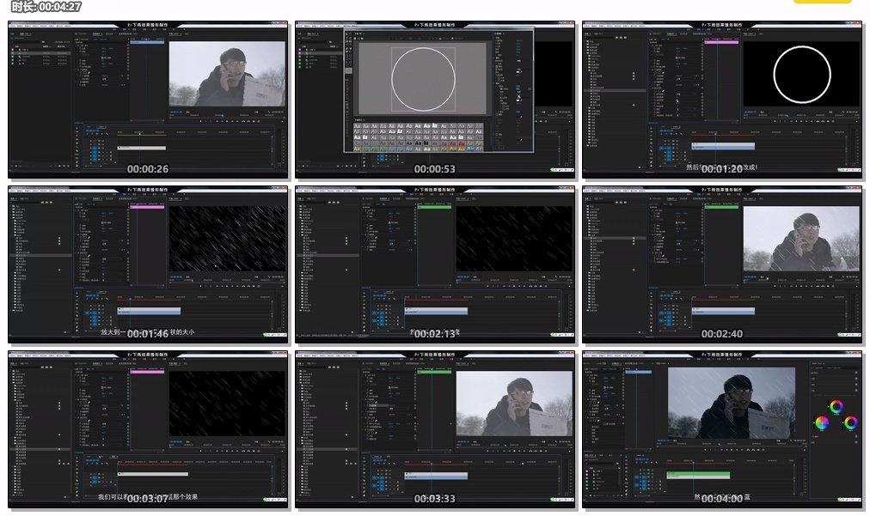Click the top color wheel in the 00:04:00 frame
This screenshot has height=516, width=870.
click(836, 406)
